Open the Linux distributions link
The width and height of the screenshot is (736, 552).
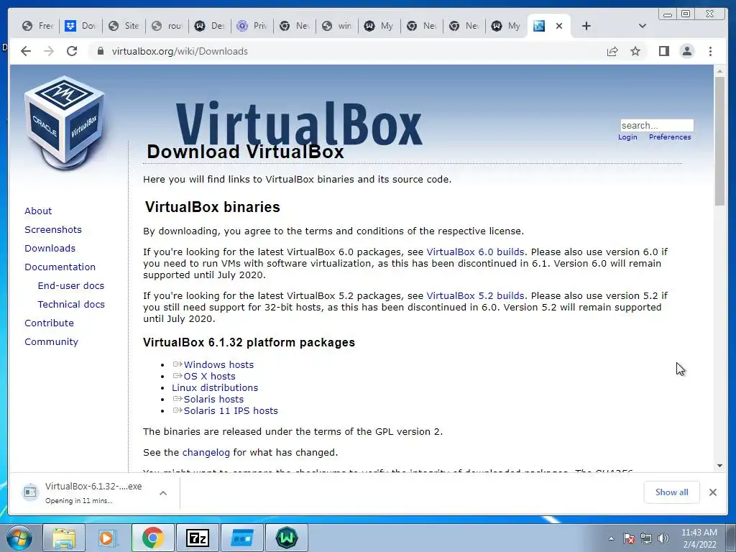click(x=215, y=387)
